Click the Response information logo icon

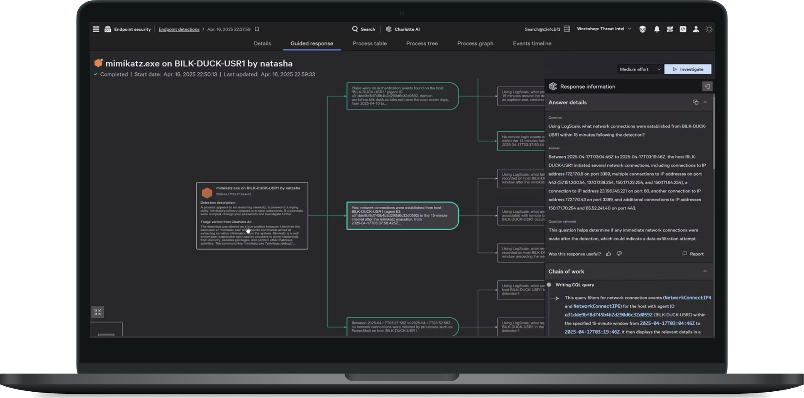click(553, 86)
